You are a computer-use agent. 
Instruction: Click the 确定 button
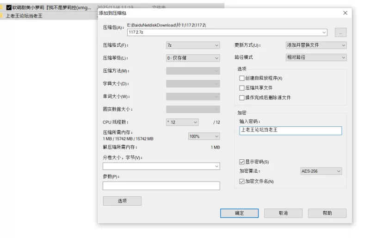(x=239, y=213)
